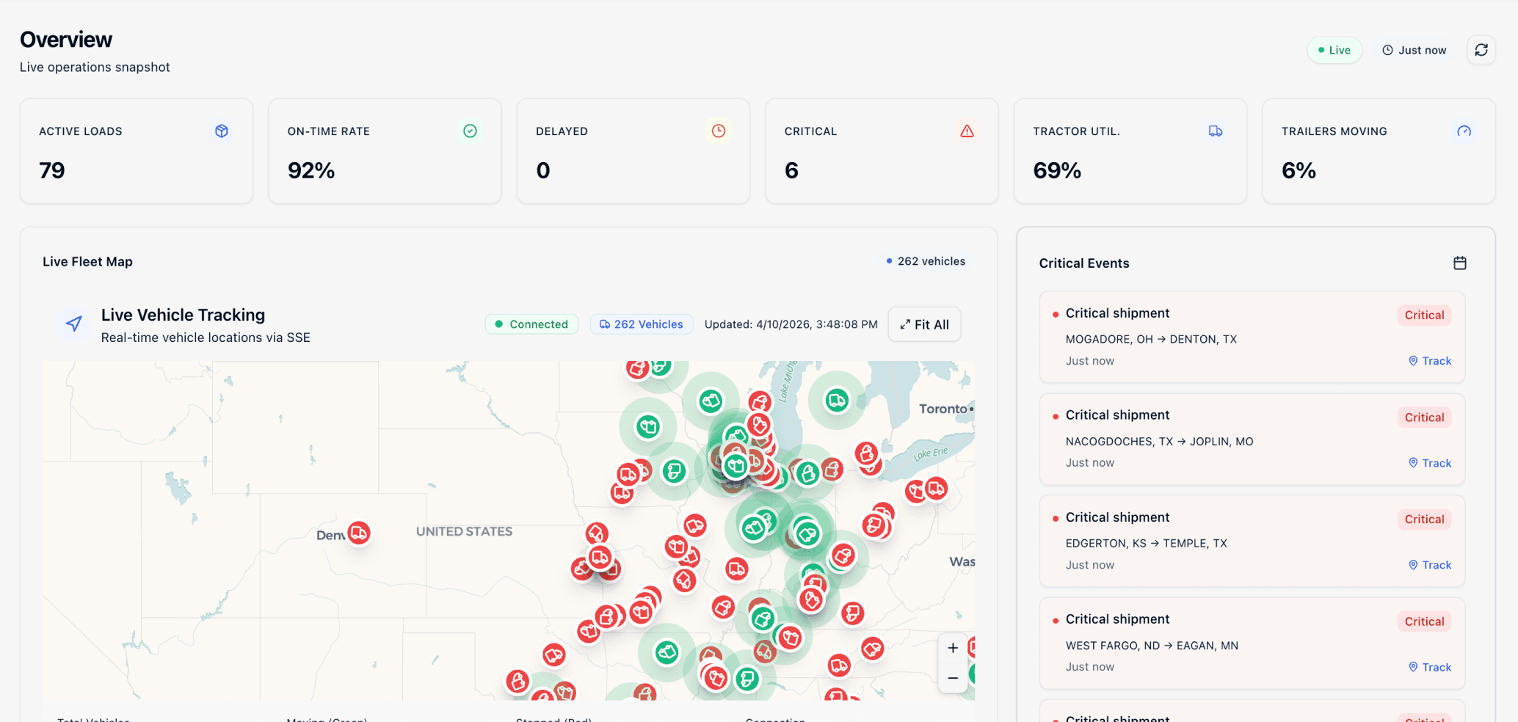Click the Delayed clock icon
The image size is (1518, 722).
719,131
